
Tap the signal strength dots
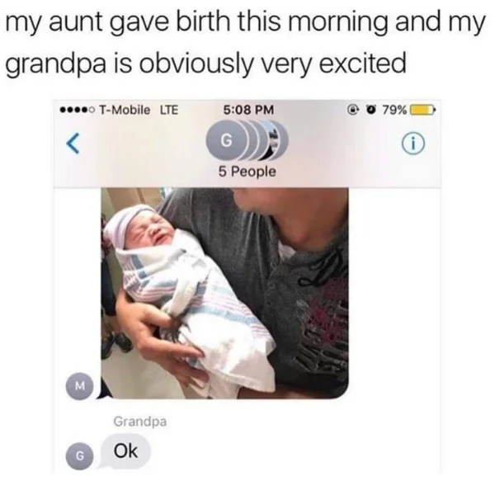[x=78, y=111]
